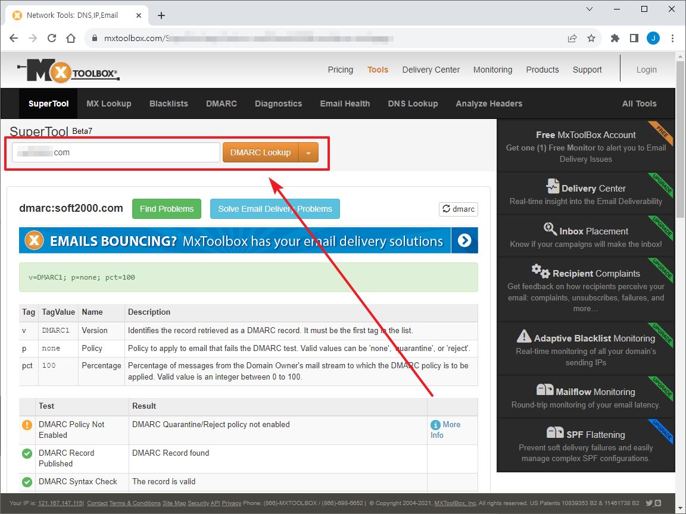Switch to the Analyze Headers tab

coord(489,104)
